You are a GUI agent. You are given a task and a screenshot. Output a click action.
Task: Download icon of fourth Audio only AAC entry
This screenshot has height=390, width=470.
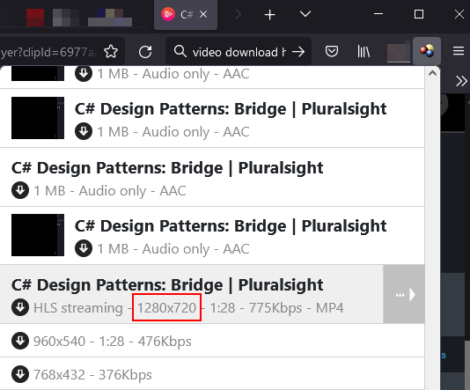[84, 248]
